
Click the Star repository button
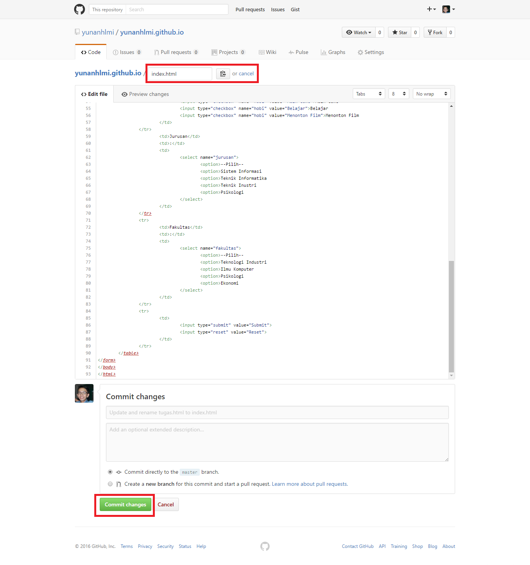click(x=400, y=33)
